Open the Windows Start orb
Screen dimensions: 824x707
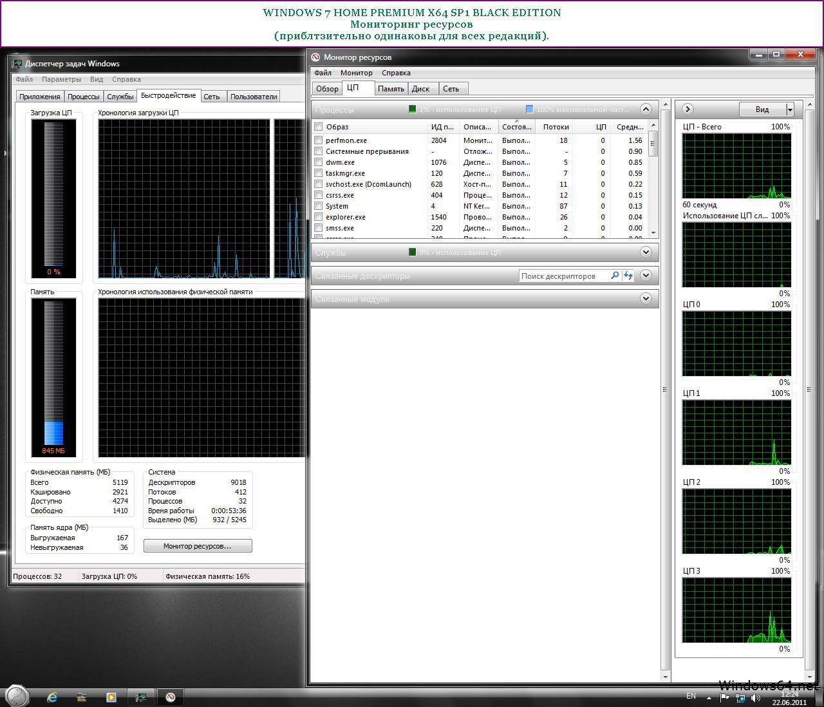click(17, 696)
